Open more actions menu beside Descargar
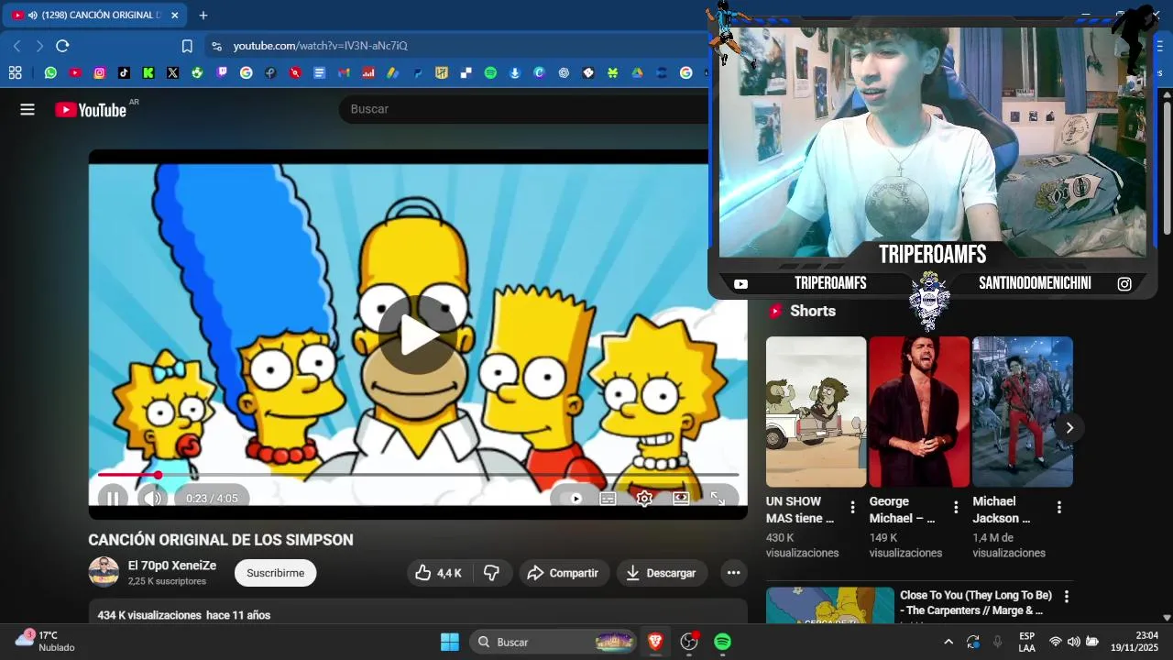 pyautogui.click(x=733, y=573)
